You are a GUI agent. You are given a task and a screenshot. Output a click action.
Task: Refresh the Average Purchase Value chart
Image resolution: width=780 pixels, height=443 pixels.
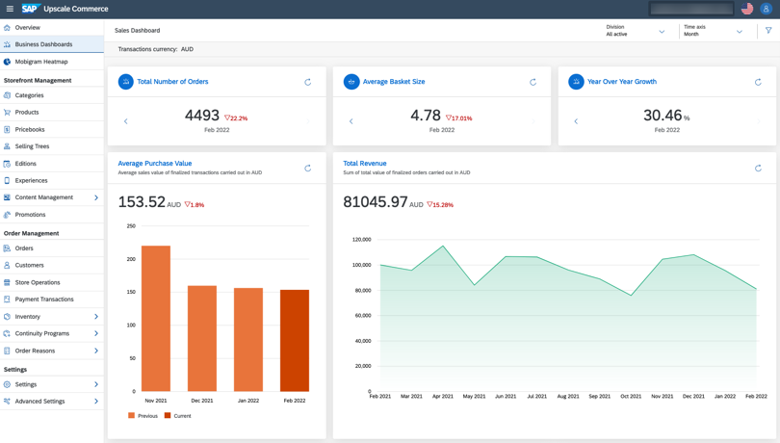308,169
